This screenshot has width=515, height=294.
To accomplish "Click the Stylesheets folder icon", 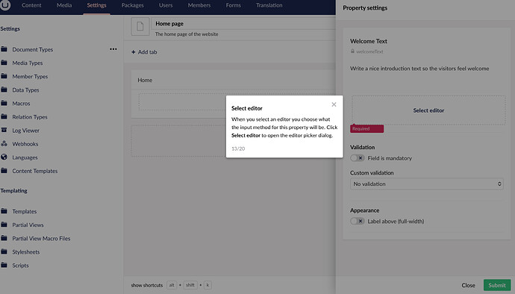I will coord(4,251).
